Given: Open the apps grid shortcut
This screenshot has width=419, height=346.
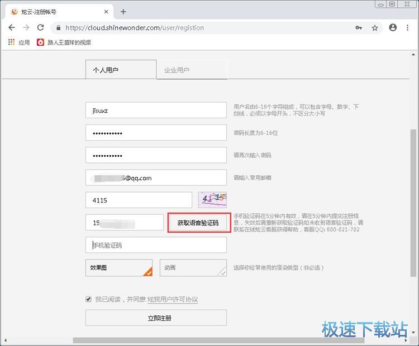Looking at the screenshot, I should (x=11, y=42).
